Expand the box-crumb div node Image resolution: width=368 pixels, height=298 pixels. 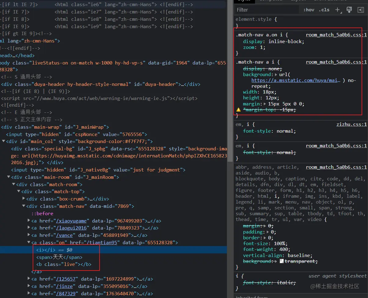pos(24,199)
